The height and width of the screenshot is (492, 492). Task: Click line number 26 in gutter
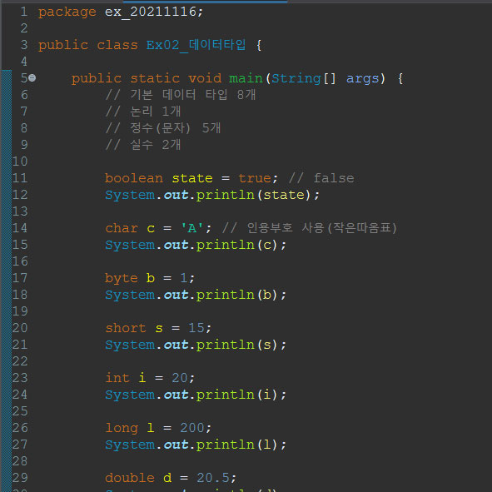tap(20, 428)
